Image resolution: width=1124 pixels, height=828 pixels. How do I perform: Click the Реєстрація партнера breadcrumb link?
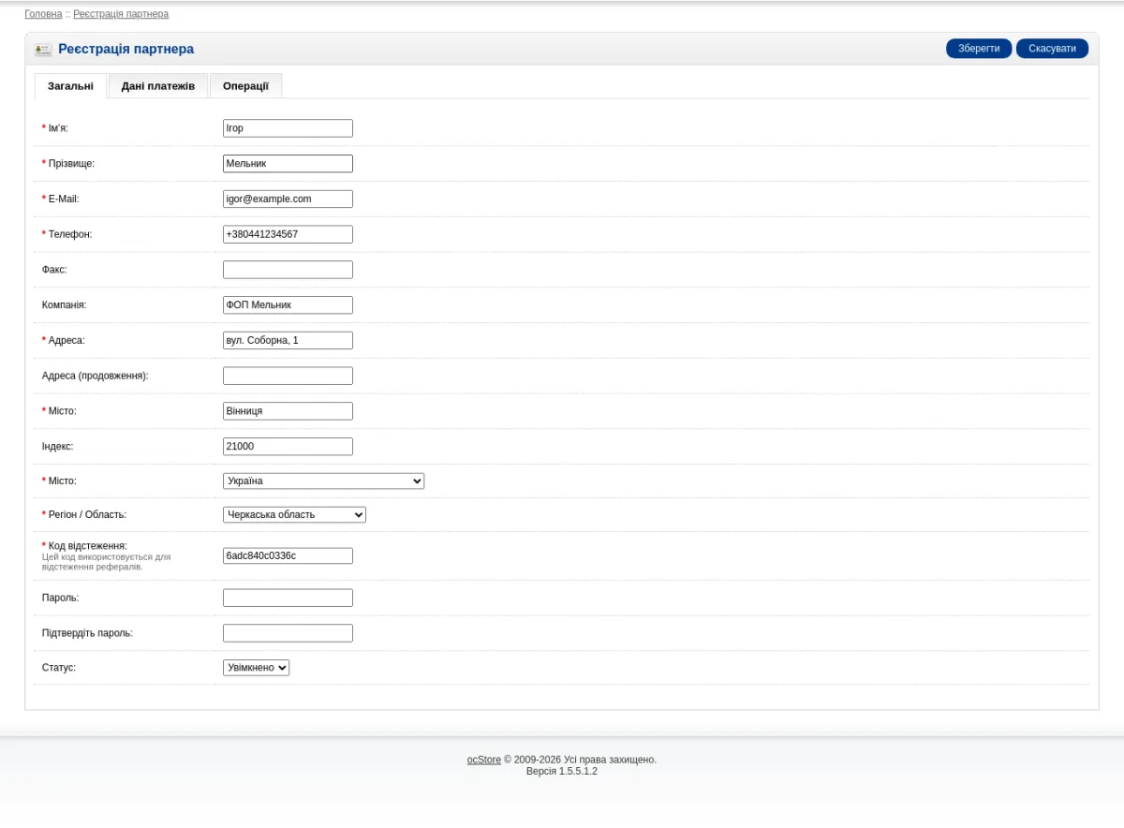121,14
